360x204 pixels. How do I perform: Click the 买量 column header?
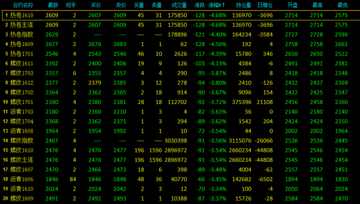click(x=139, y=5)
